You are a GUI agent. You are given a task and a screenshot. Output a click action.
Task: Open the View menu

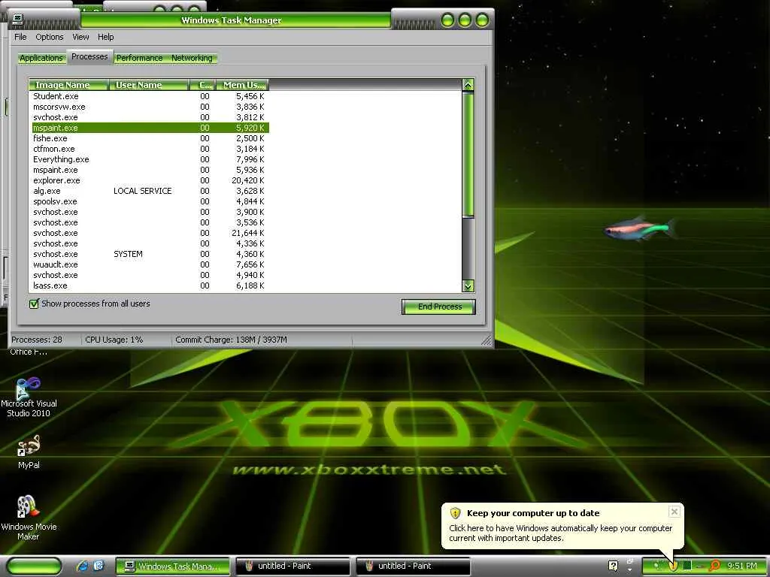80,37
